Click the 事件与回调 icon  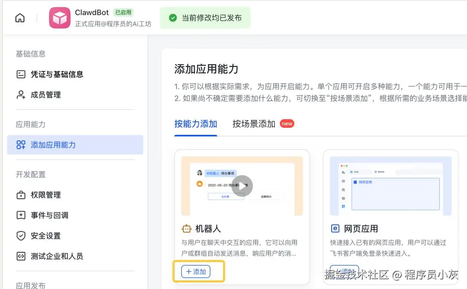coord(21,215)
